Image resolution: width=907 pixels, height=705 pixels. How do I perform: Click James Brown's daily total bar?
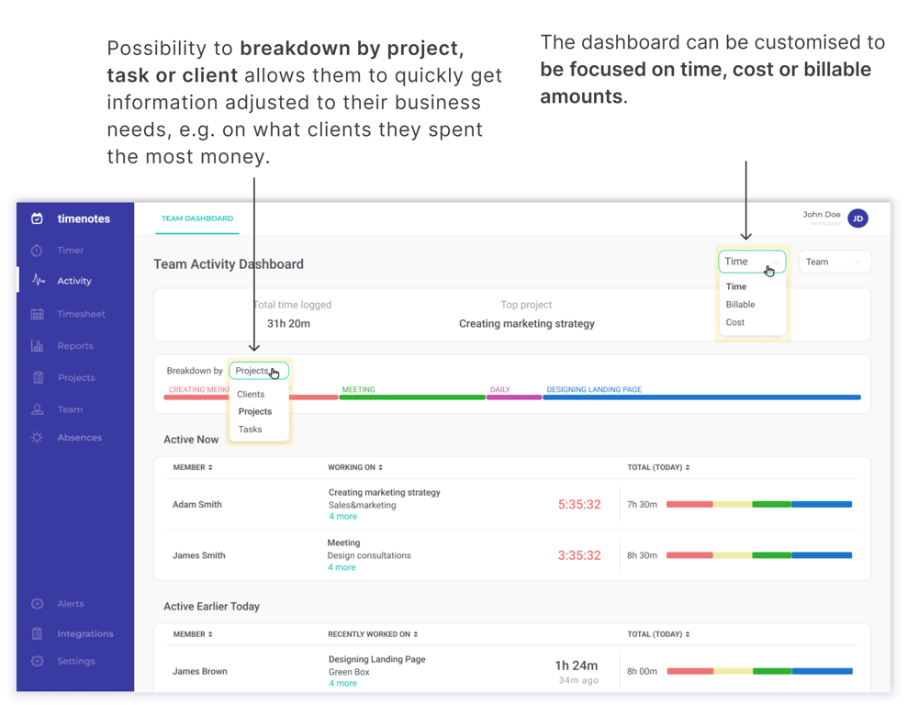coord(759,671)
